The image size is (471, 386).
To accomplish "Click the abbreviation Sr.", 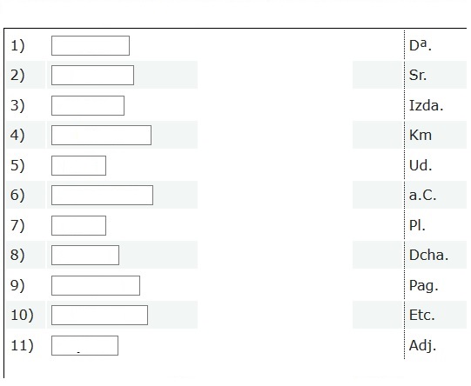I will click(418, 75).
